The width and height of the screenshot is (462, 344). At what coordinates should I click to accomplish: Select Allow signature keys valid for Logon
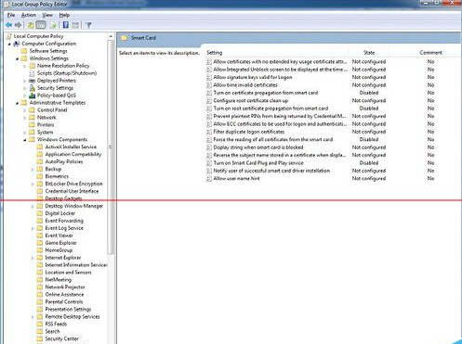pyautogui.click(x=253, y=77)
